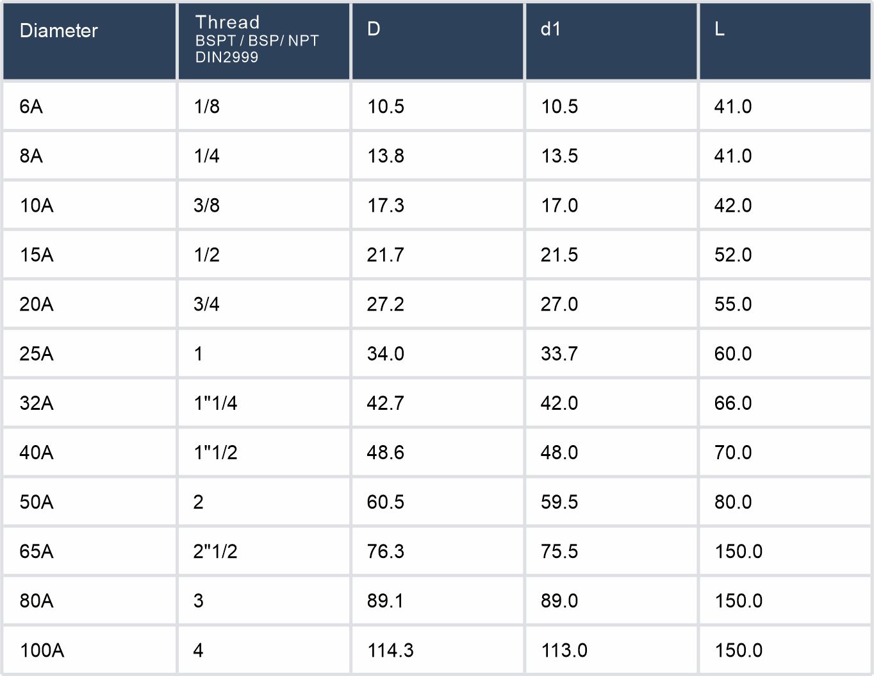Image resolution: width=874 pixels, height=676 pixels.
Task: Select the 59.5 d1 value cell
Action: 559,502
